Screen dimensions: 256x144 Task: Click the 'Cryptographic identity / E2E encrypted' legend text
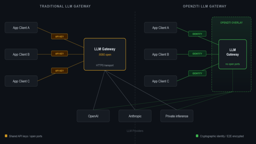[222, 136]
